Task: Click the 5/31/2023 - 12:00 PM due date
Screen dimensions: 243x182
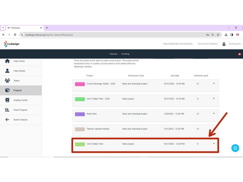Action: click(x=174, y=129)
